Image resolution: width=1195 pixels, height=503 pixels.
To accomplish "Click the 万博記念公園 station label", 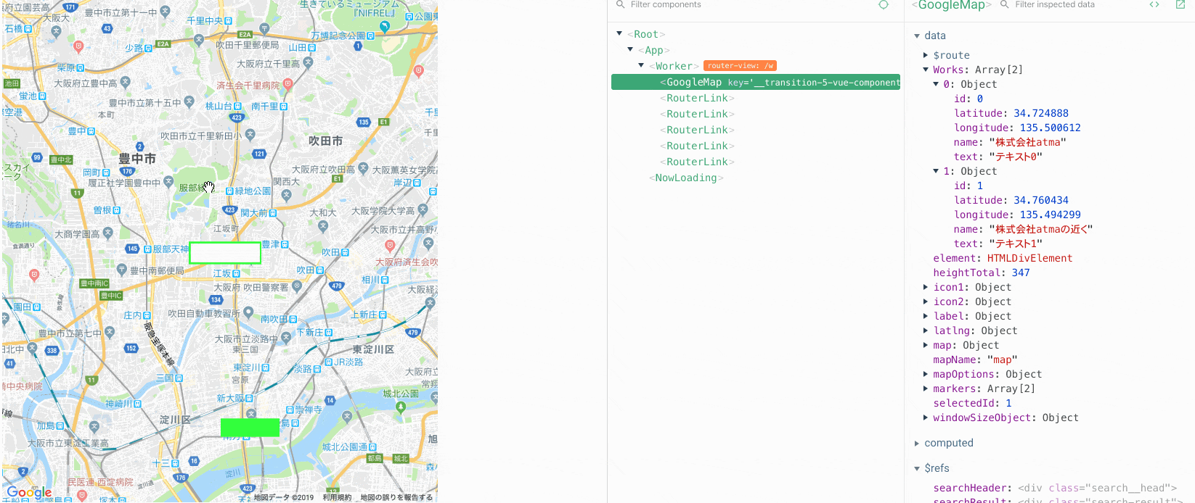I will (x=338, y=35).
